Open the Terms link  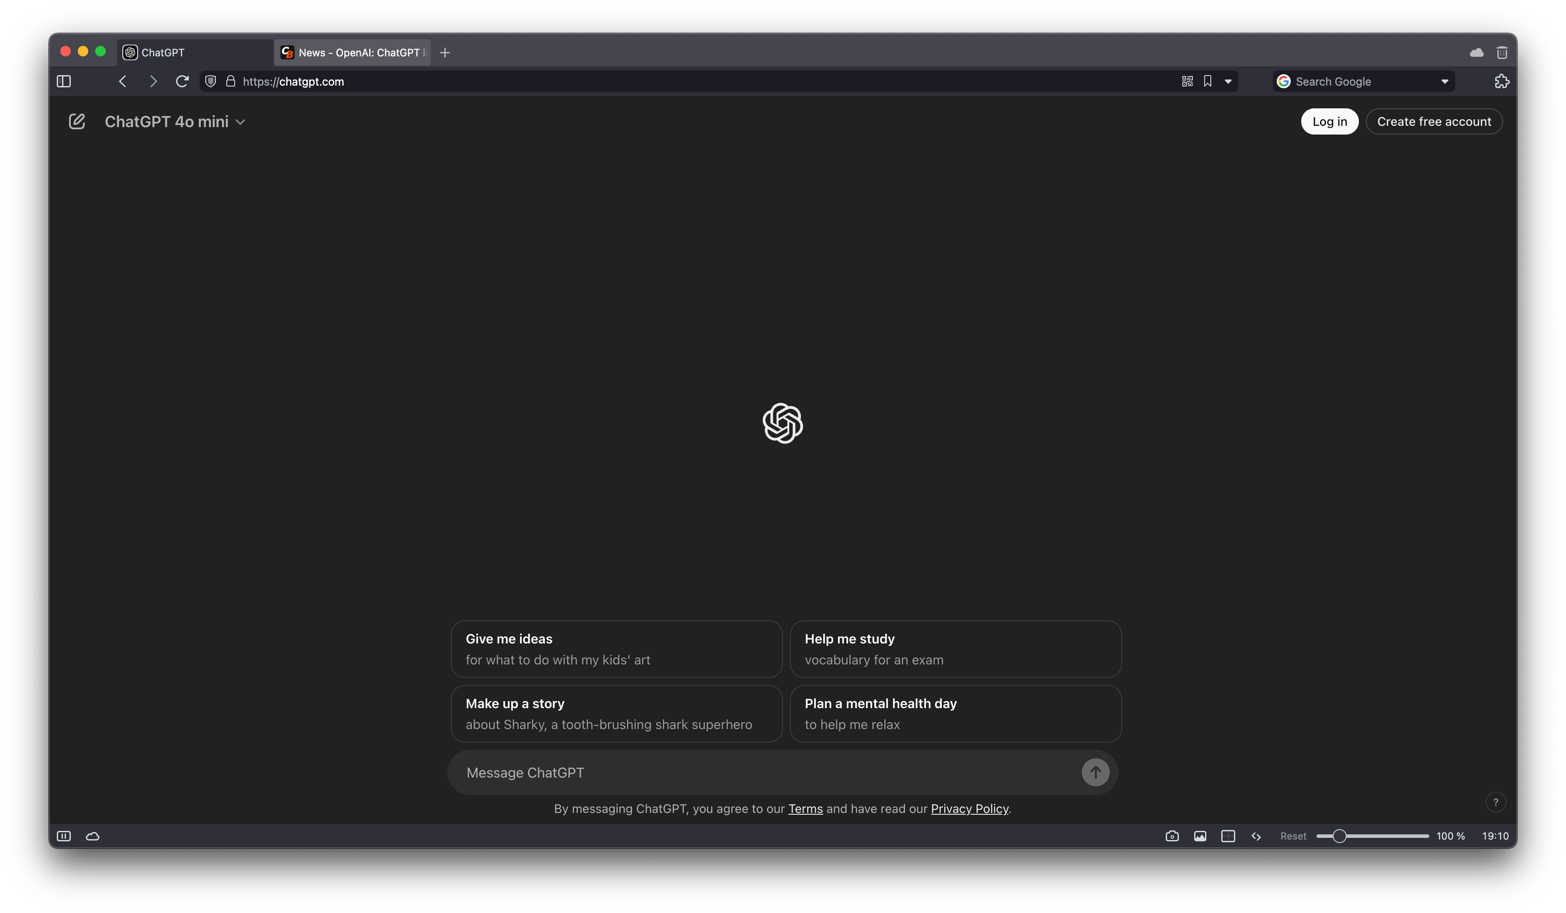click(805, 809)
